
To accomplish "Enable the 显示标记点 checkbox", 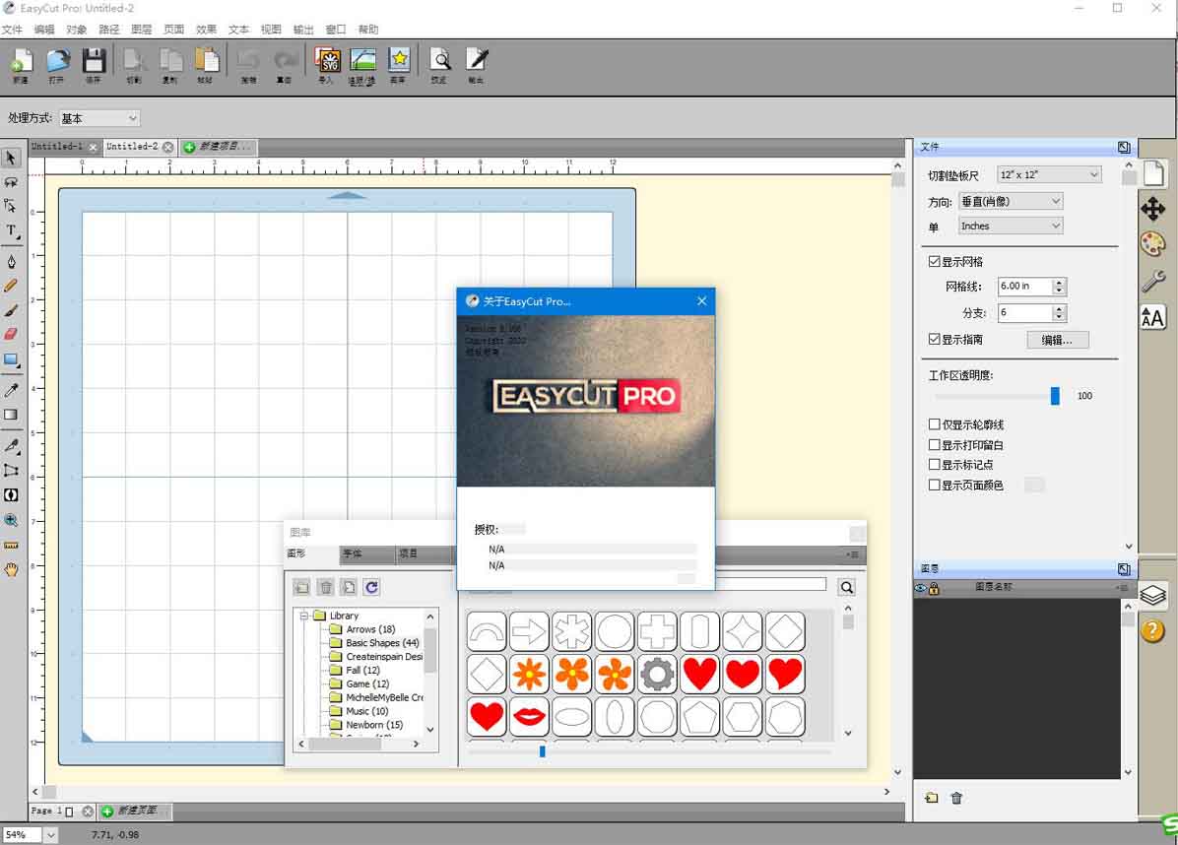I will (x=935, y=465).
